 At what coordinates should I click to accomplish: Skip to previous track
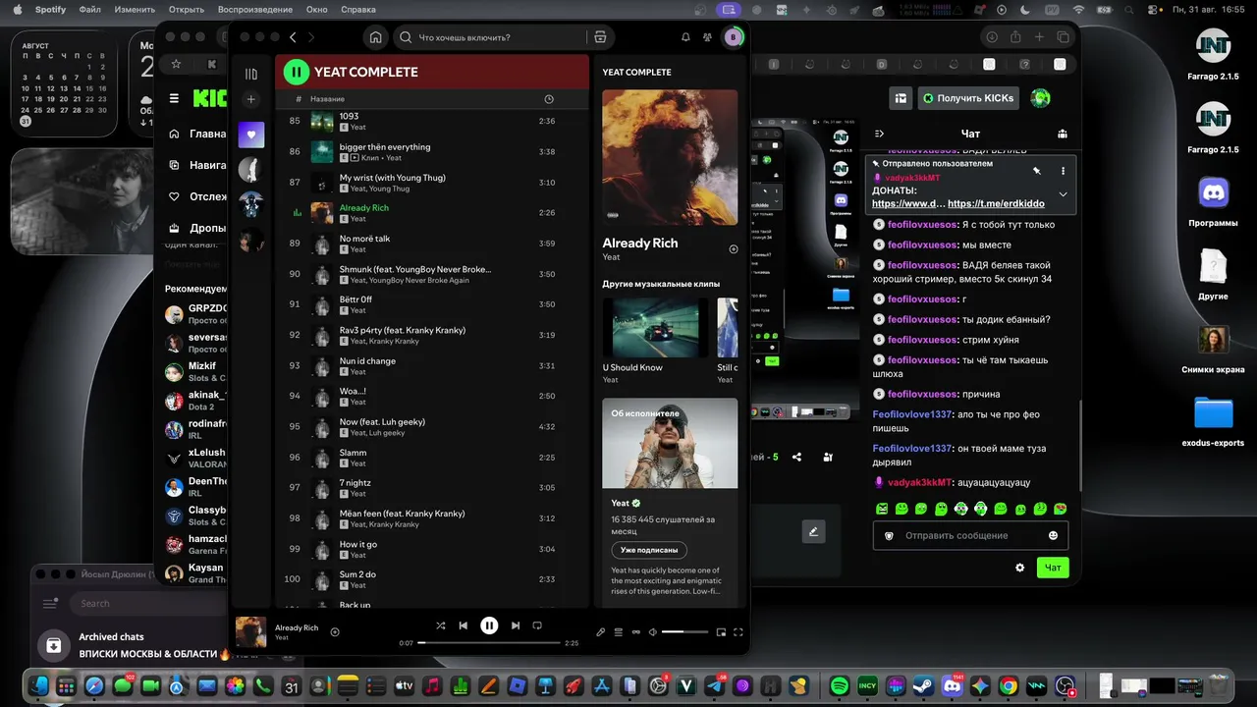tap(464, 625)
